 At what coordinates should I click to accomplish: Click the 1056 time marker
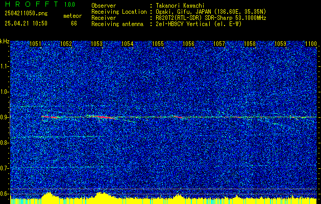pyautogui.click(x=188, y=44)
